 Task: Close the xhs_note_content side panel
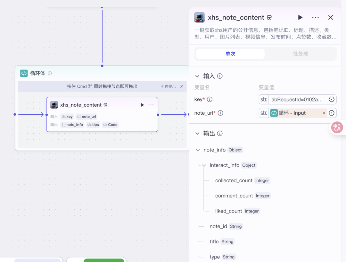[330, 17]
